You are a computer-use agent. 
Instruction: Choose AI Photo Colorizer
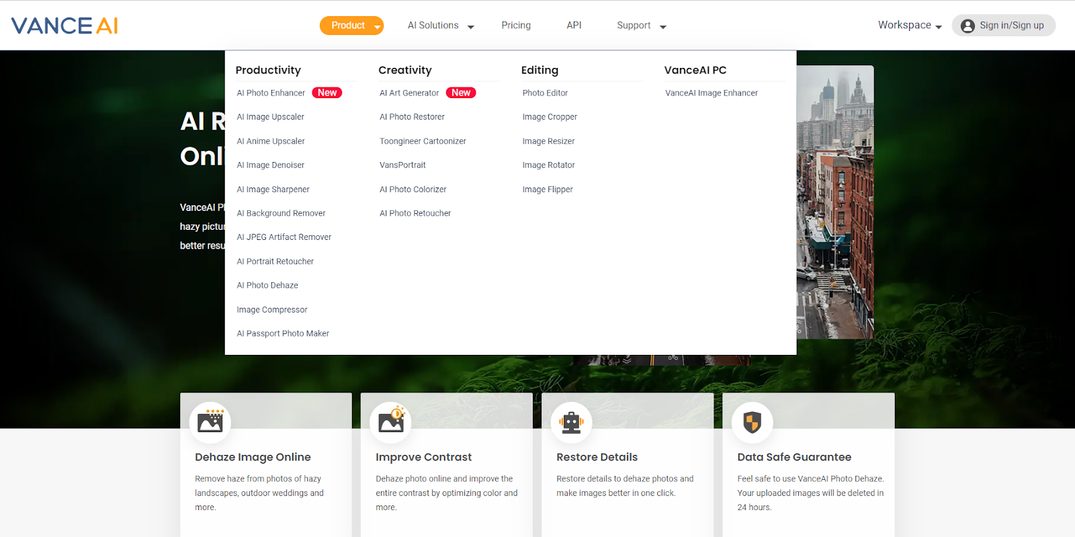pos(413,190)
